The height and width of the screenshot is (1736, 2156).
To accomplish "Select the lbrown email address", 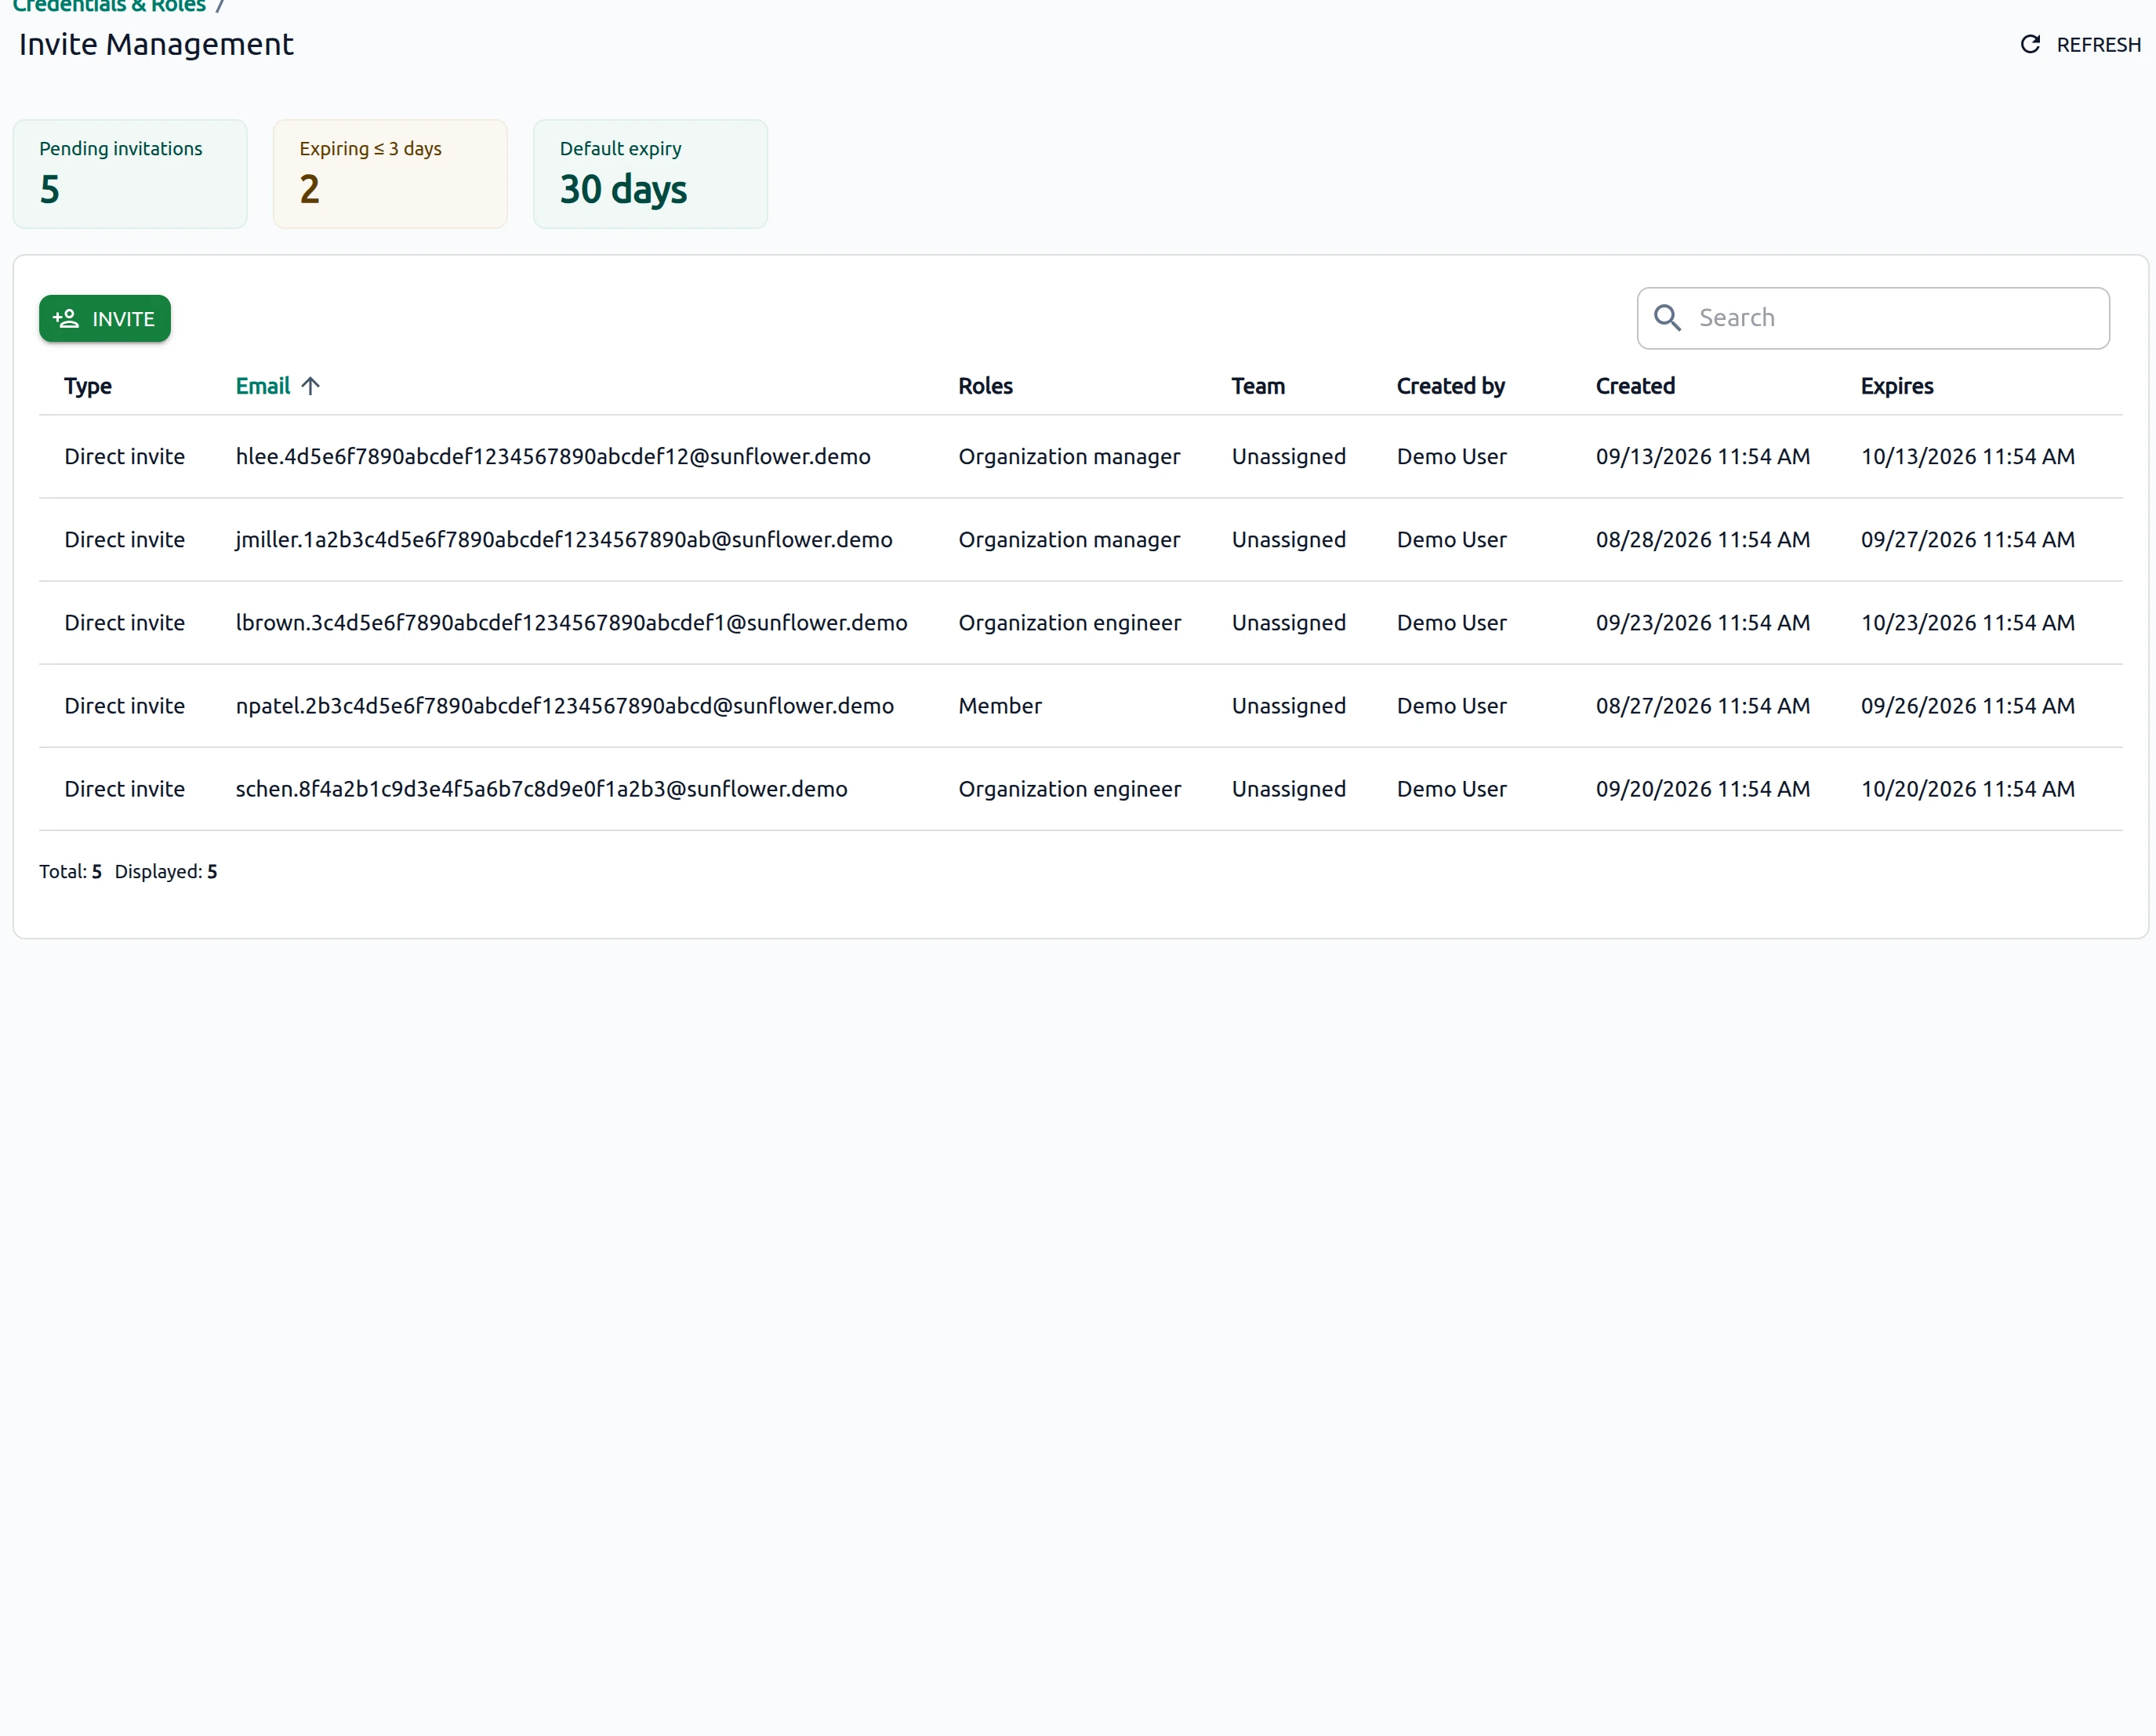I will click(x=572, y=623).
